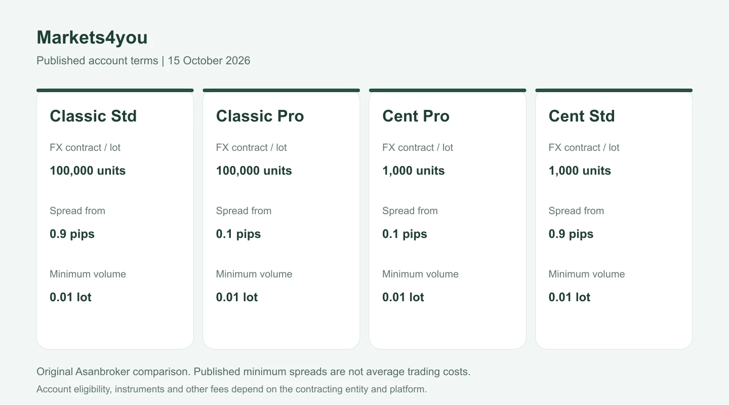This screenshot has height=405, width=729.
Task: Select "0.1 pips" in Cent Pro card
Action: (404, 234)
